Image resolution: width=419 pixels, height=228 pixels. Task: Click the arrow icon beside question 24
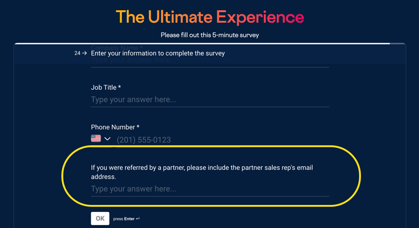tap(84, 53)
